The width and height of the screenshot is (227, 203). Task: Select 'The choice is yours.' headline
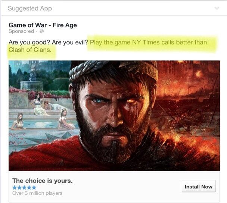[43, 181]
